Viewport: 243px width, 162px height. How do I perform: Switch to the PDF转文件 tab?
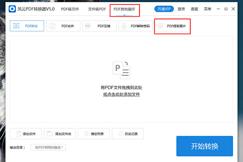(70, 9)
